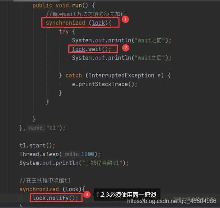Open the blog.csdn.net watermark URL
Image resolution: width=220 pixels, height=208 pixels.
pos(172,201)
